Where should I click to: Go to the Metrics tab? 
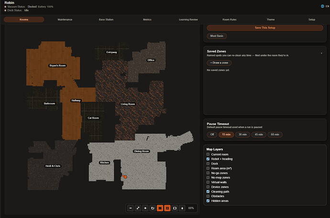pos(147,20)
